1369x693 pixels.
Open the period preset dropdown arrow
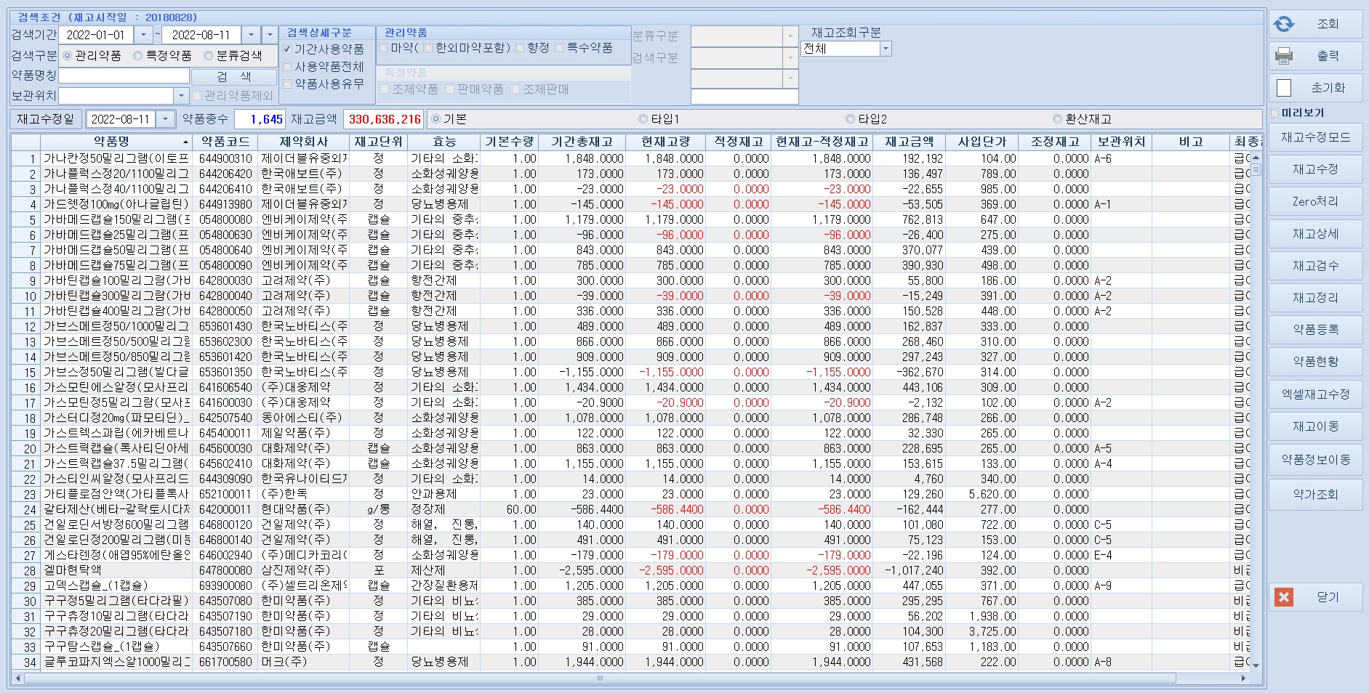tap(270, 35)
